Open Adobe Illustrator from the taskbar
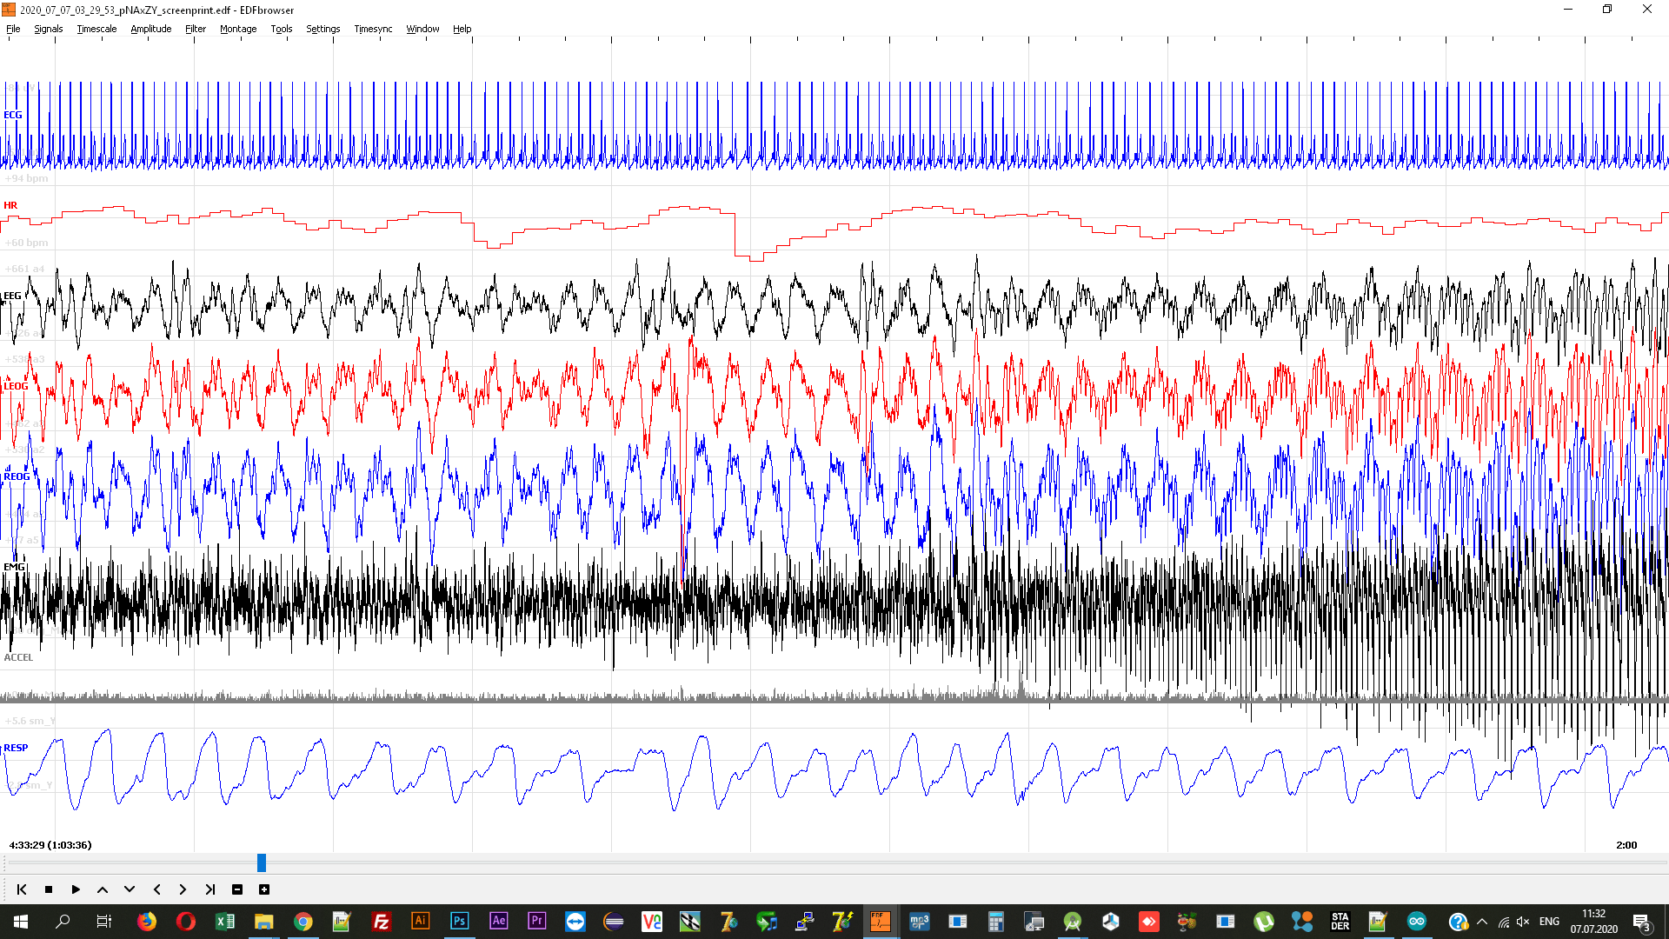 [x=420, y=922]
